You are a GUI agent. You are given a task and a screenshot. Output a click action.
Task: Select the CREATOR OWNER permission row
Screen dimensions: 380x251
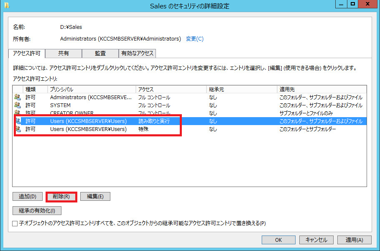click(125, 113)
